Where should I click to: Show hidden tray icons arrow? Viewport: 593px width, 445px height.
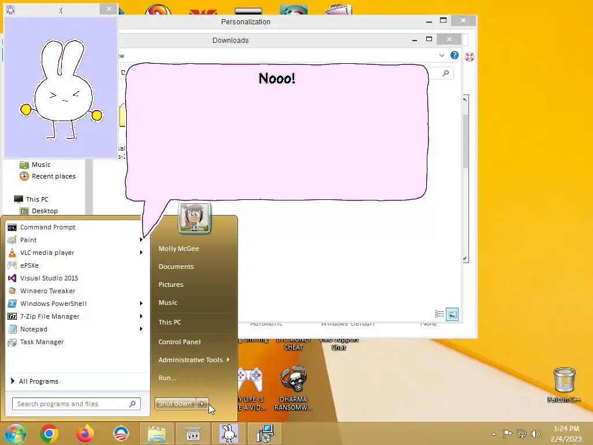pyautogui.click(x=493, y=434)
